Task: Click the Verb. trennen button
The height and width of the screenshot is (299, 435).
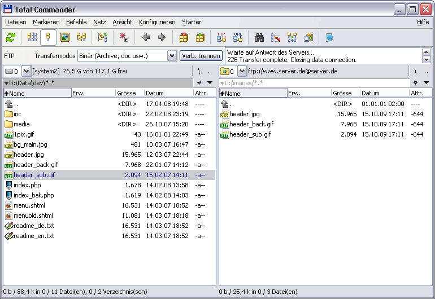Action: (x=201, y=56)
